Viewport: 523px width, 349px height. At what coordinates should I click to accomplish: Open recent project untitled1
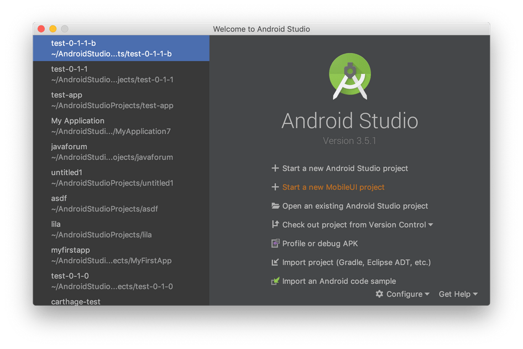(121, 177)
